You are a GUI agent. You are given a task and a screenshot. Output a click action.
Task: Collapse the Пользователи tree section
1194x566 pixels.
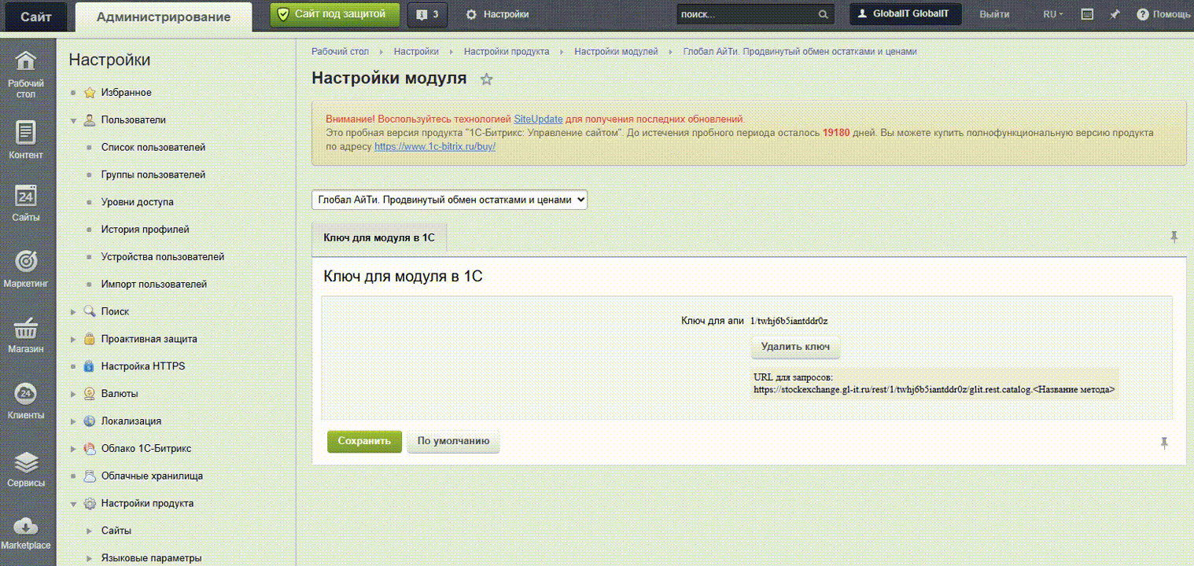(x=74, y=120)
